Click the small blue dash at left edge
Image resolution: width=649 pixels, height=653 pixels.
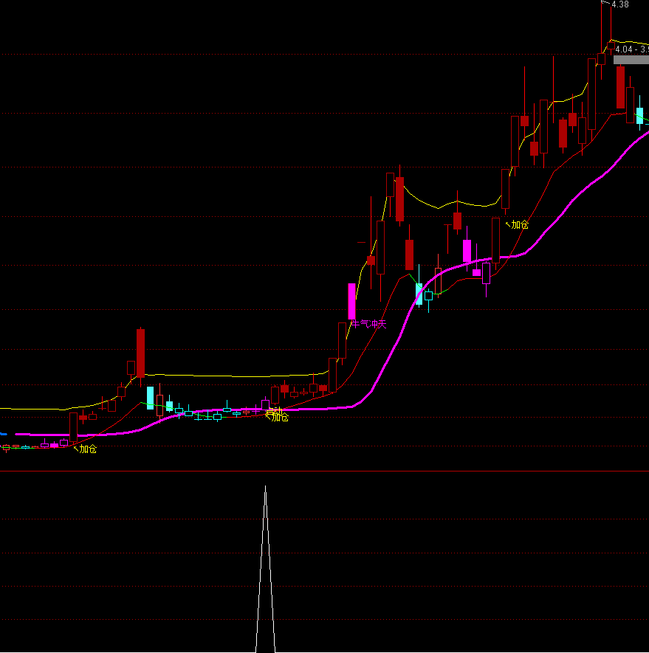(x=4, y=434)
